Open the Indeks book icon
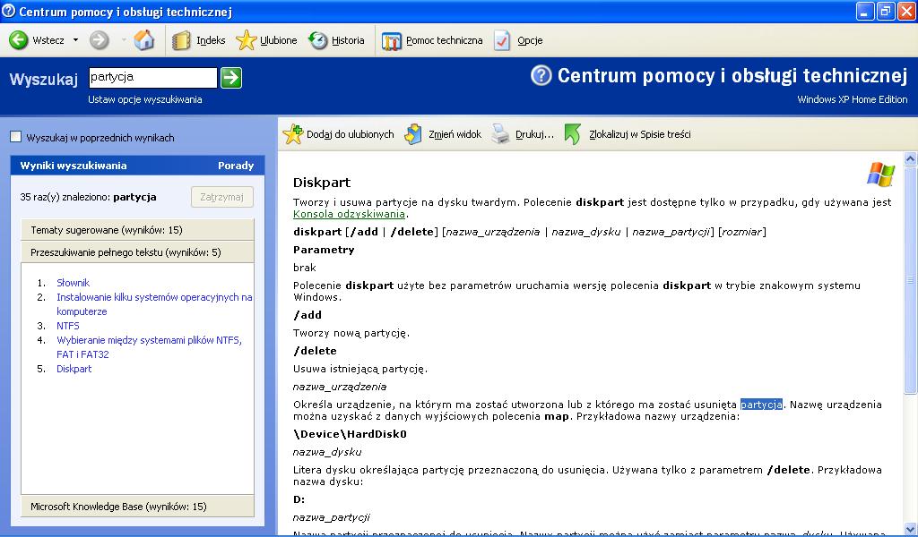Screen dimensions: 918x537 pyautogui.click(x=182, y=40)
